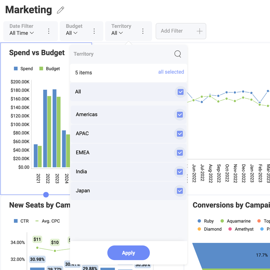
Task: Click the Marketing dashboard title
Action: pos(29,10)
